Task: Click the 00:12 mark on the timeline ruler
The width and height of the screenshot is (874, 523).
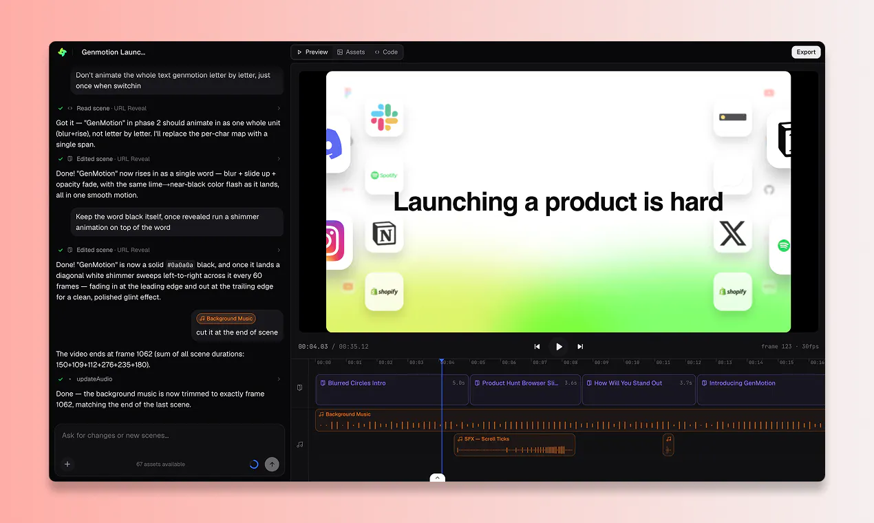Action: tap(694, 362)
